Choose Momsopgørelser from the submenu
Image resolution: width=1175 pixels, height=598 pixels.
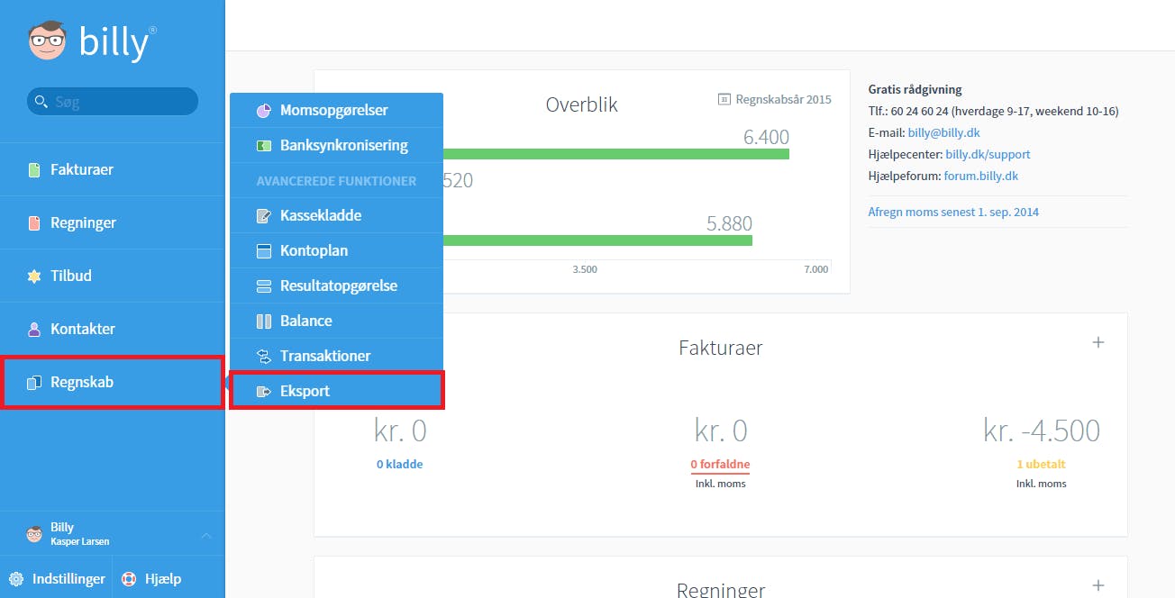pyautogui.click(x=336, y=111)
